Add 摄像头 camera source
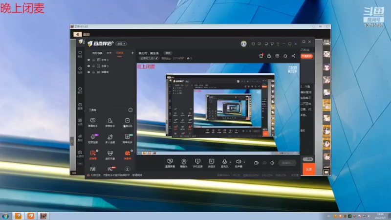The width and height of the screenshot is (391, 220). pyautogui.click(x=184, y=163)
